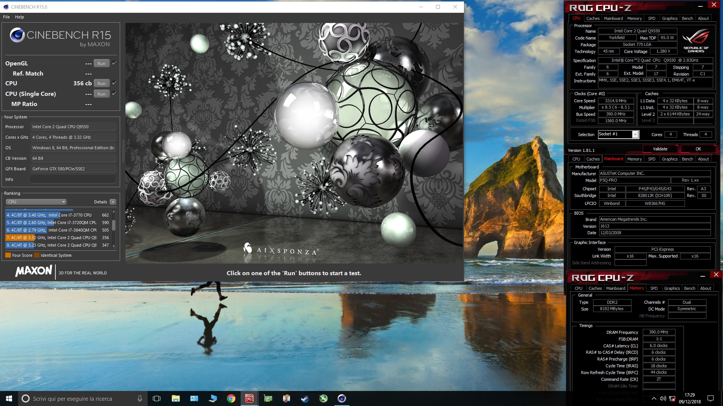Show hidden system tray icons
The height and width of the screenshot is (406, 723).
click(654, 398)
